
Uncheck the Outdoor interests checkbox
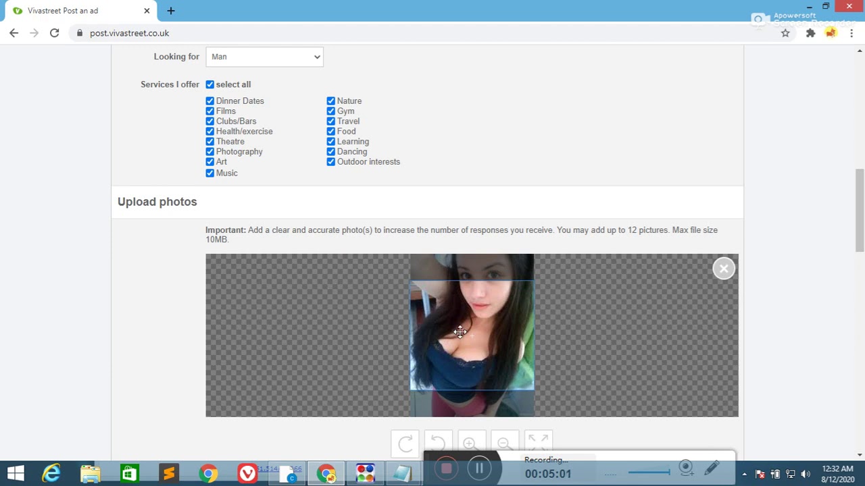(330, 162)
